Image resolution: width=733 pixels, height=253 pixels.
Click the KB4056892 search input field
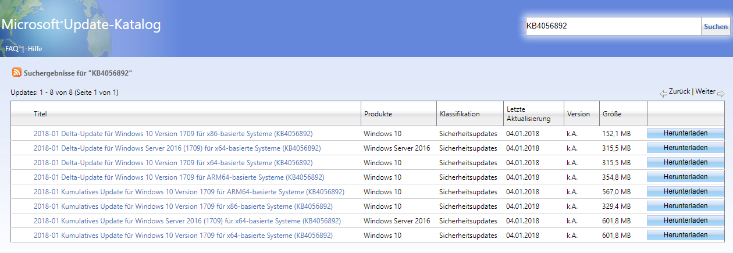pos(613,26)
